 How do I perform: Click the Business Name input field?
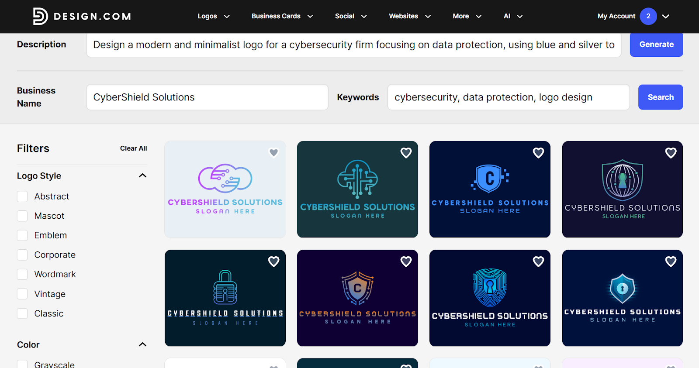pos(207,97)
